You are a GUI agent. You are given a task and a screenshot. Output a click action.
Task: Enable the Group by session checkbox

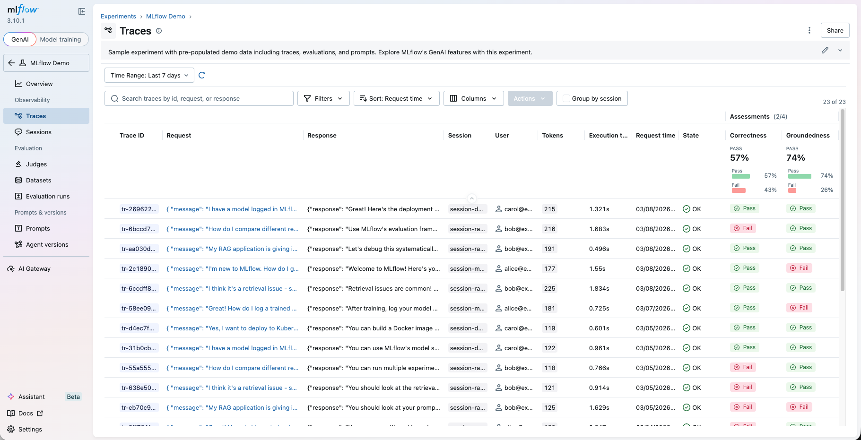[566, 98]
